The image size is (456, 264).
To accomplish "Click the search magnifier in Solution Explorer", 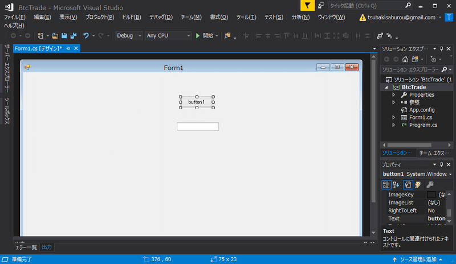I will (x=444, y=69).
